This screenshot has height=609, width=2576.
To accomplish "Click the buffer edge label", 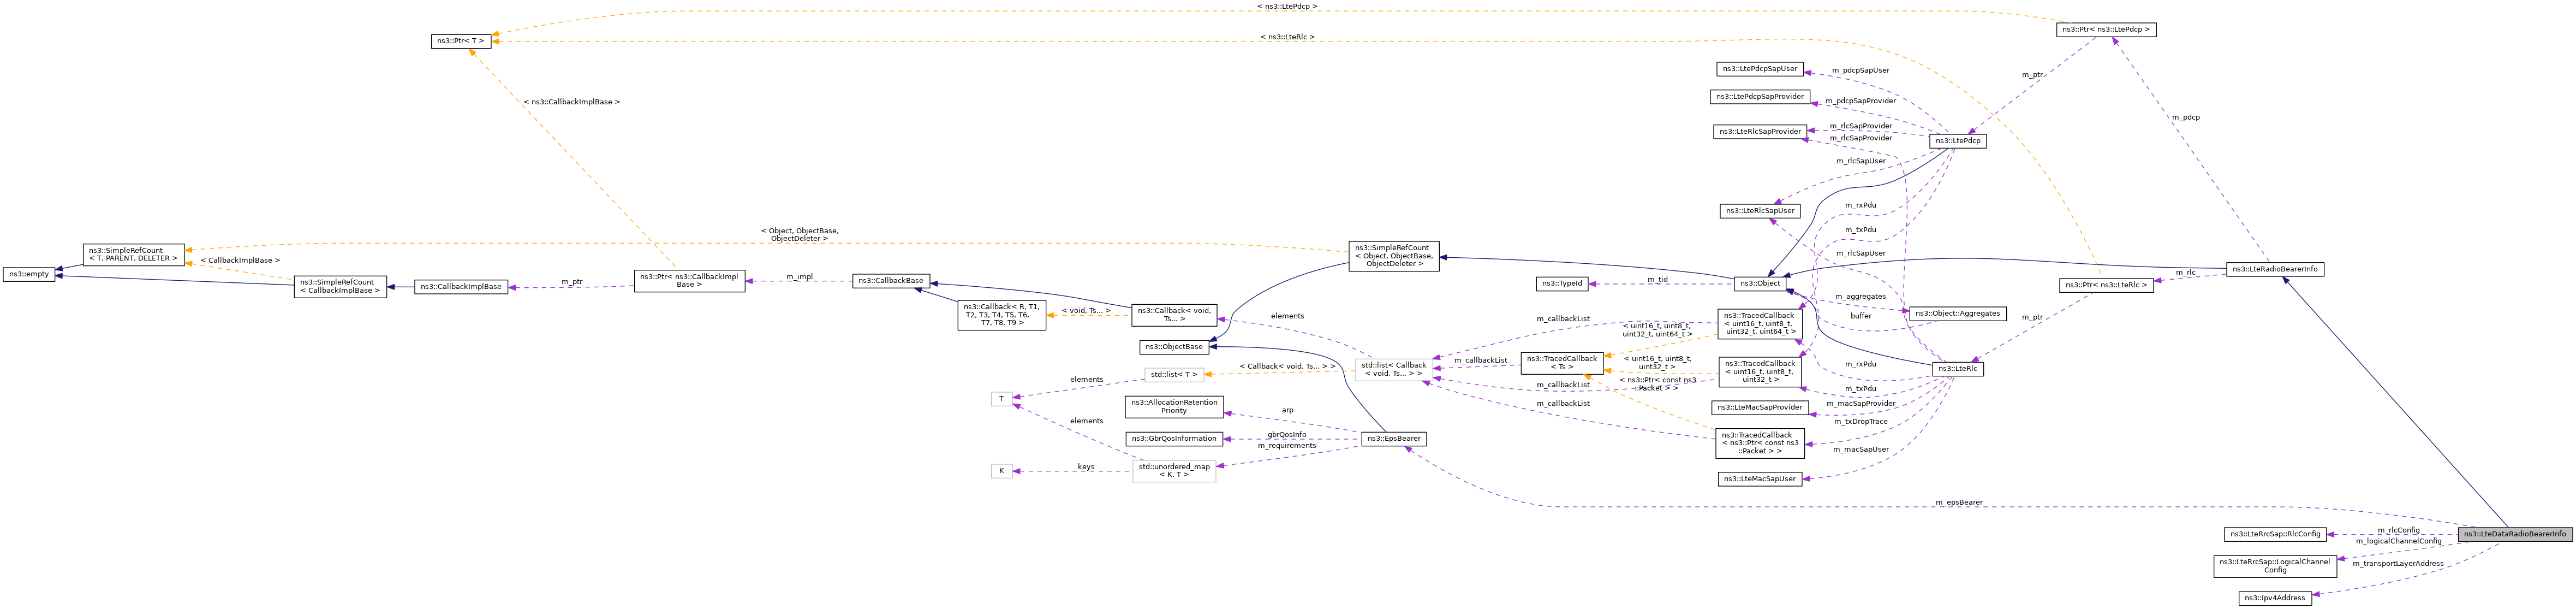I will coord(1860,316).
